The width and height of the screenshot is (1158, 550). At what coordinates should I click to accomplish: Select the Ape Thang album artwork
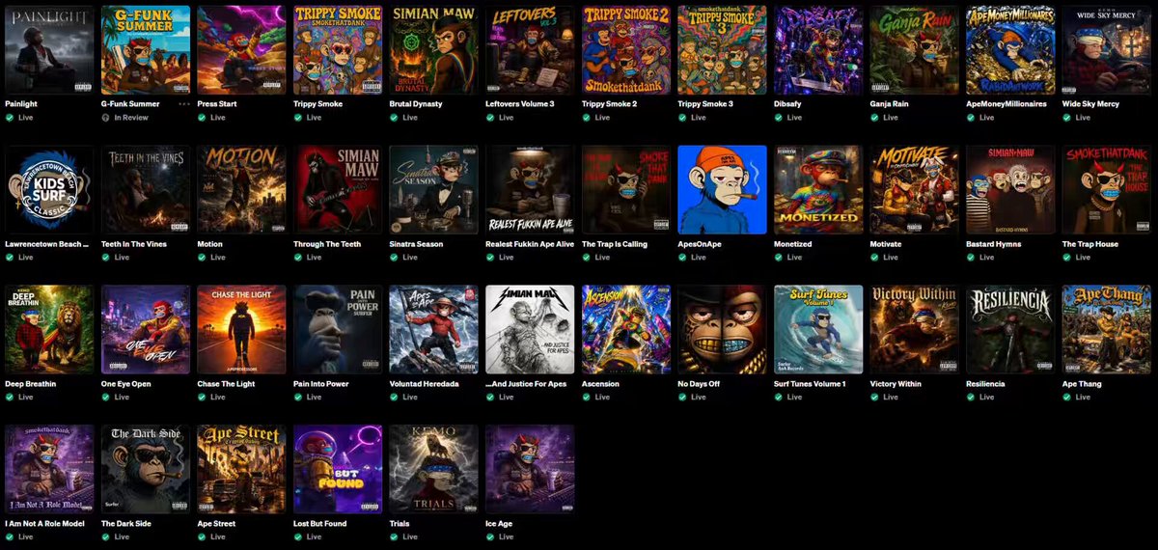(x=1108, y=330)
